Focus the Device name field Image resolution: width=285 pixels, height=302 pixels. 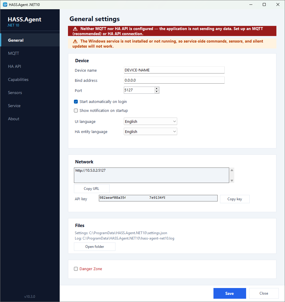tap(174, 70)
